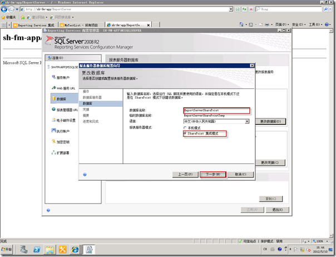This screenshot has width=336, height=257.
Task: Open the IE zoom level 100% control
Action: [x=319, y=241]
